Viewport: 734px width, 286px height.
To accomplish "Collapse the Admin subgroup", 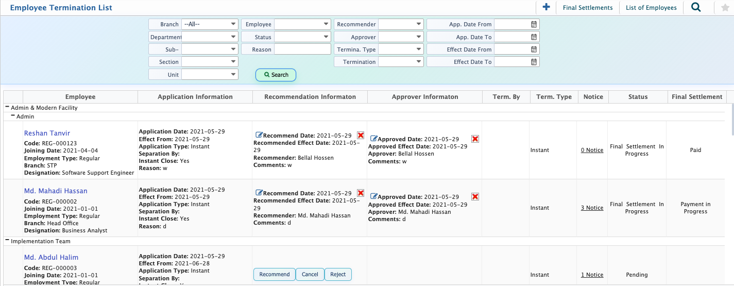I will (x=13, y=116).
